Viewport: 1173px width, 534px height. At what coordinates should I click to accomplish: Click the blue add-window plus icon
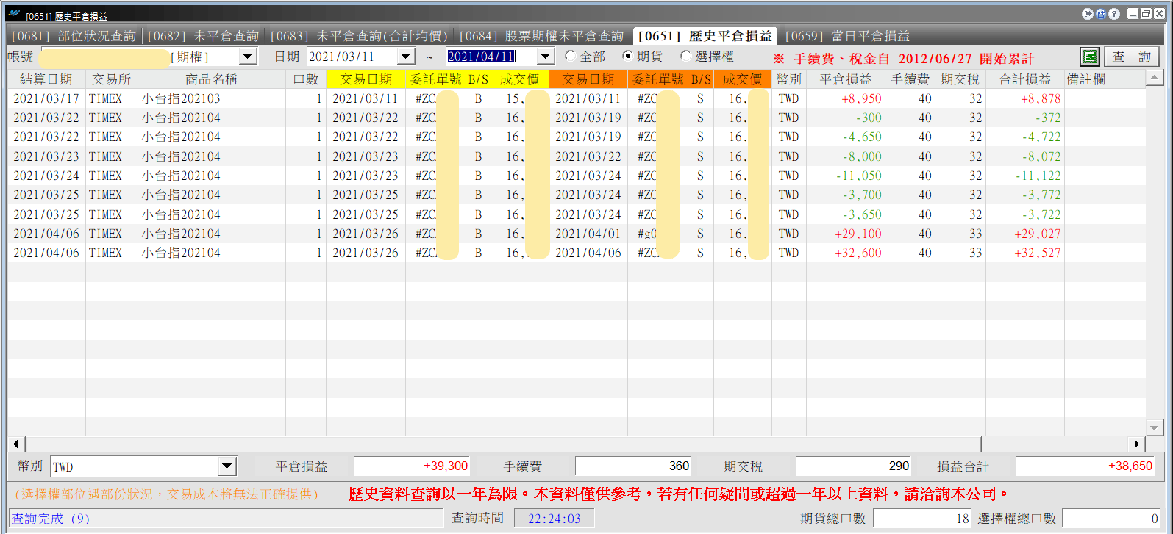pos(1101,14)
